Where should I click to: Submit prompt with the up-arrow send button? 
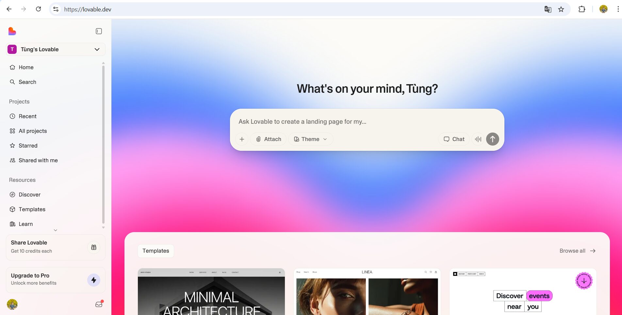492,139
